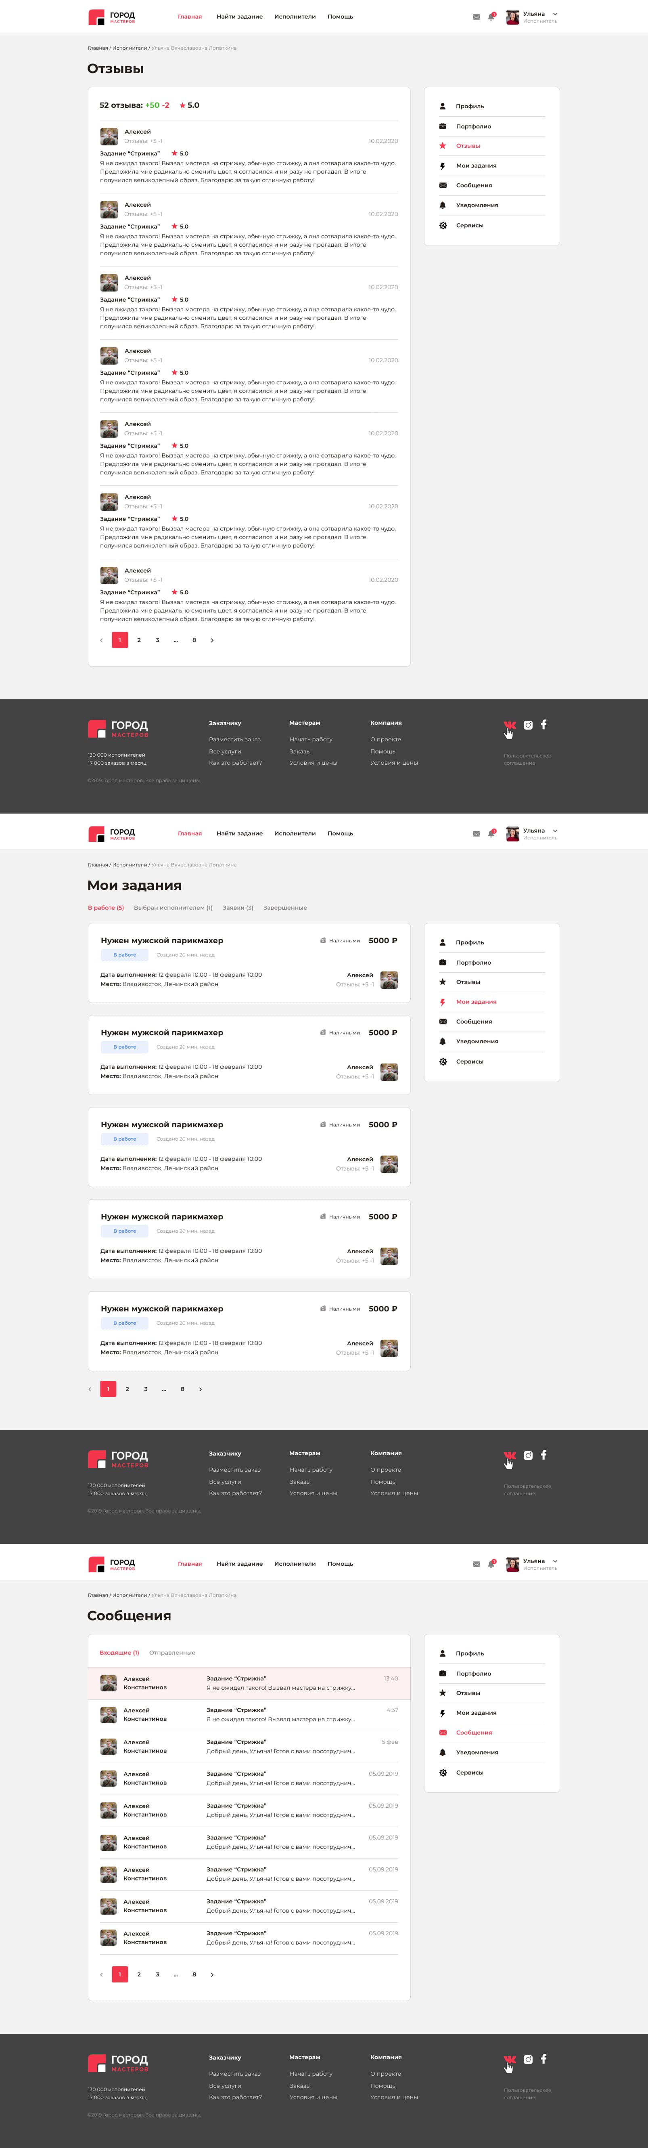This screenshot has width=648, height=2148.
Task: Click next-page arrow in Сообщения pagination
Action: click(211, 1974)
